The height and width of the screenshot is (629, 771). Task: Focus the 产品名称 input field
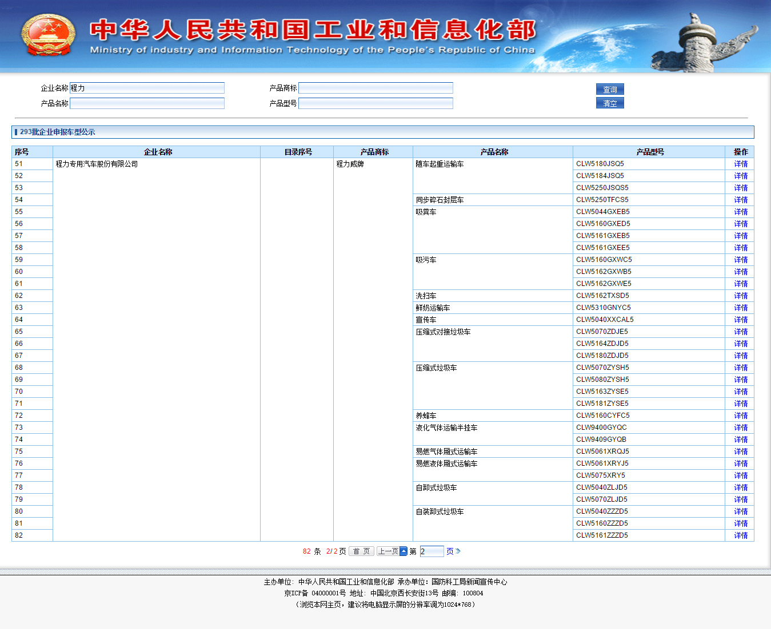pyautogui.click(x=147, y=103)
